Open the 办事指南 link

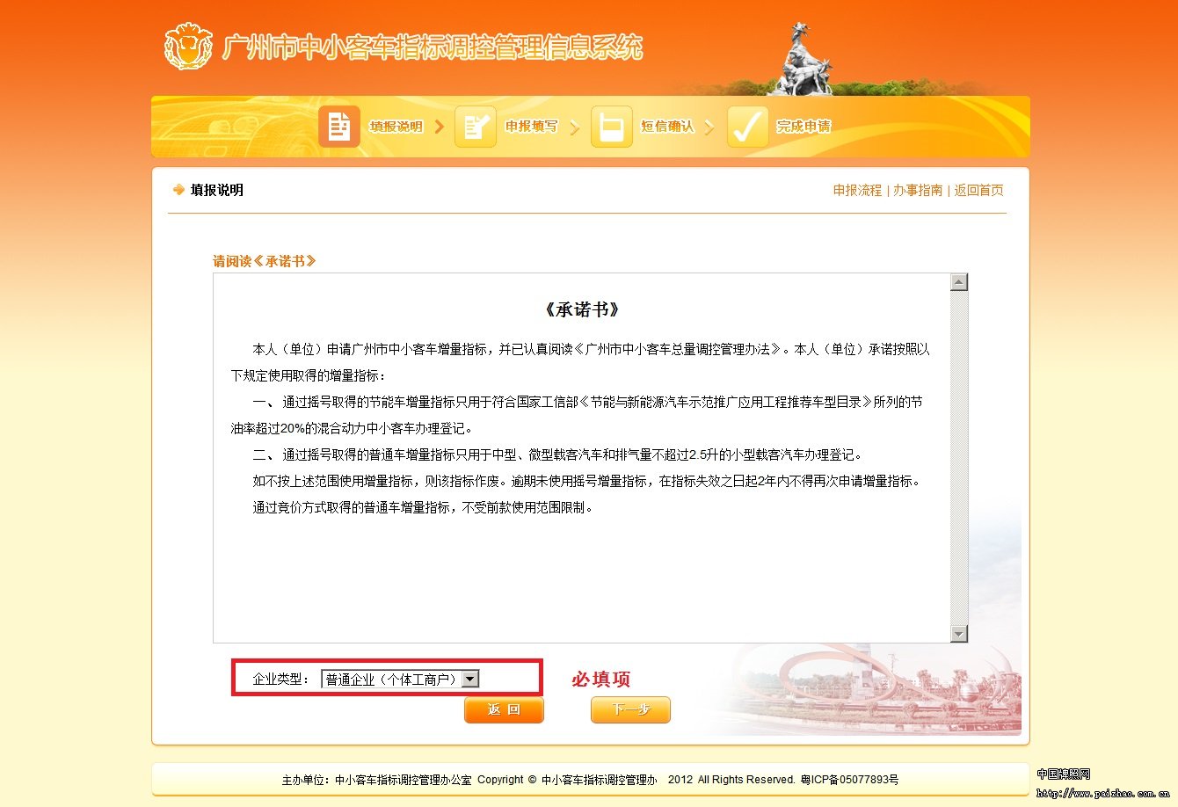coord(918,190)
